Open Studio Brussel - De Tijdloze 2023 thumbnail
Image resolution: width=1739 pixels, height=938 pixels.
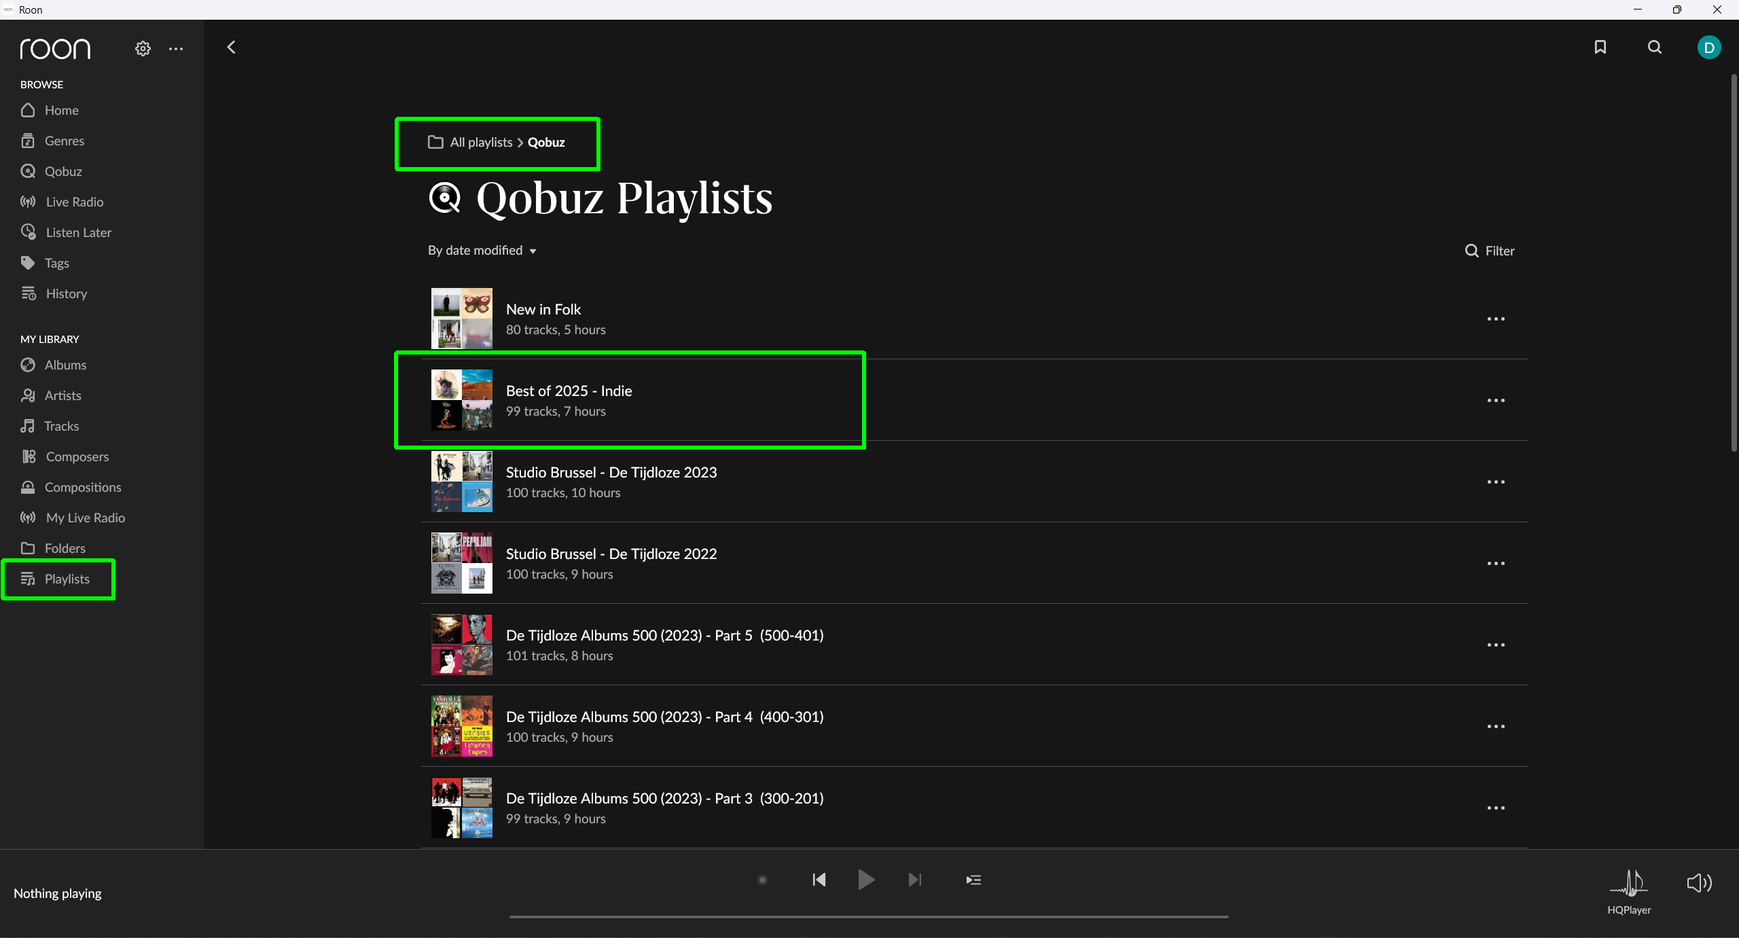click(x=462, y=482)
